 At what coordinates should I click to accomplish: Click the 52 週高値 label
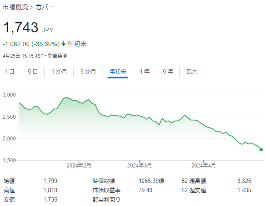pos(194,181)
